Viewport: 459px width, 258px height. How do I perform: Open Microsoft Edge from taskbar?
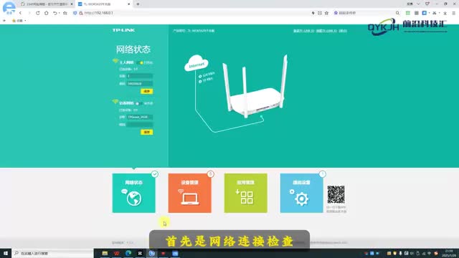point(128,253)
